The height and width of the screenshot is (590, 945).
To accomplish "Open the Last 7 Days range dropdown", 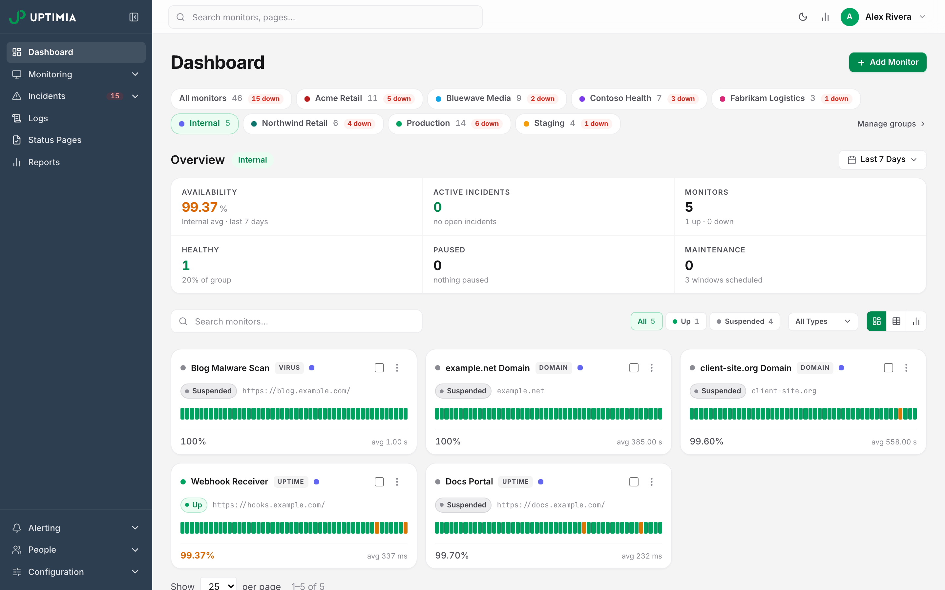I will [882, 160].
